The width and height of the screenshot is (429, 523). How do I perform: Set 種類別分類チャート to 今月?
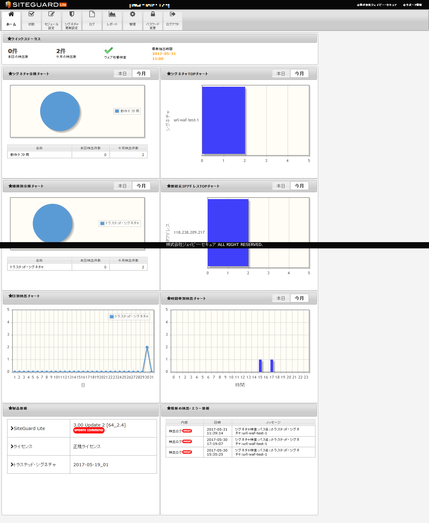click(141, 186)
